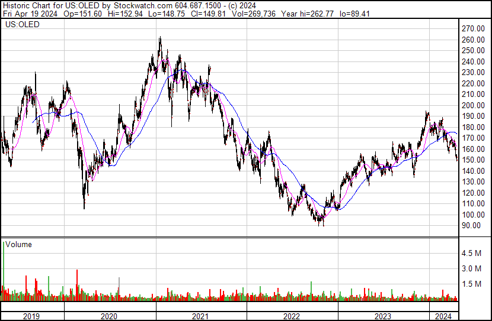Click the 150.00 price axis label

pos(474,160)
